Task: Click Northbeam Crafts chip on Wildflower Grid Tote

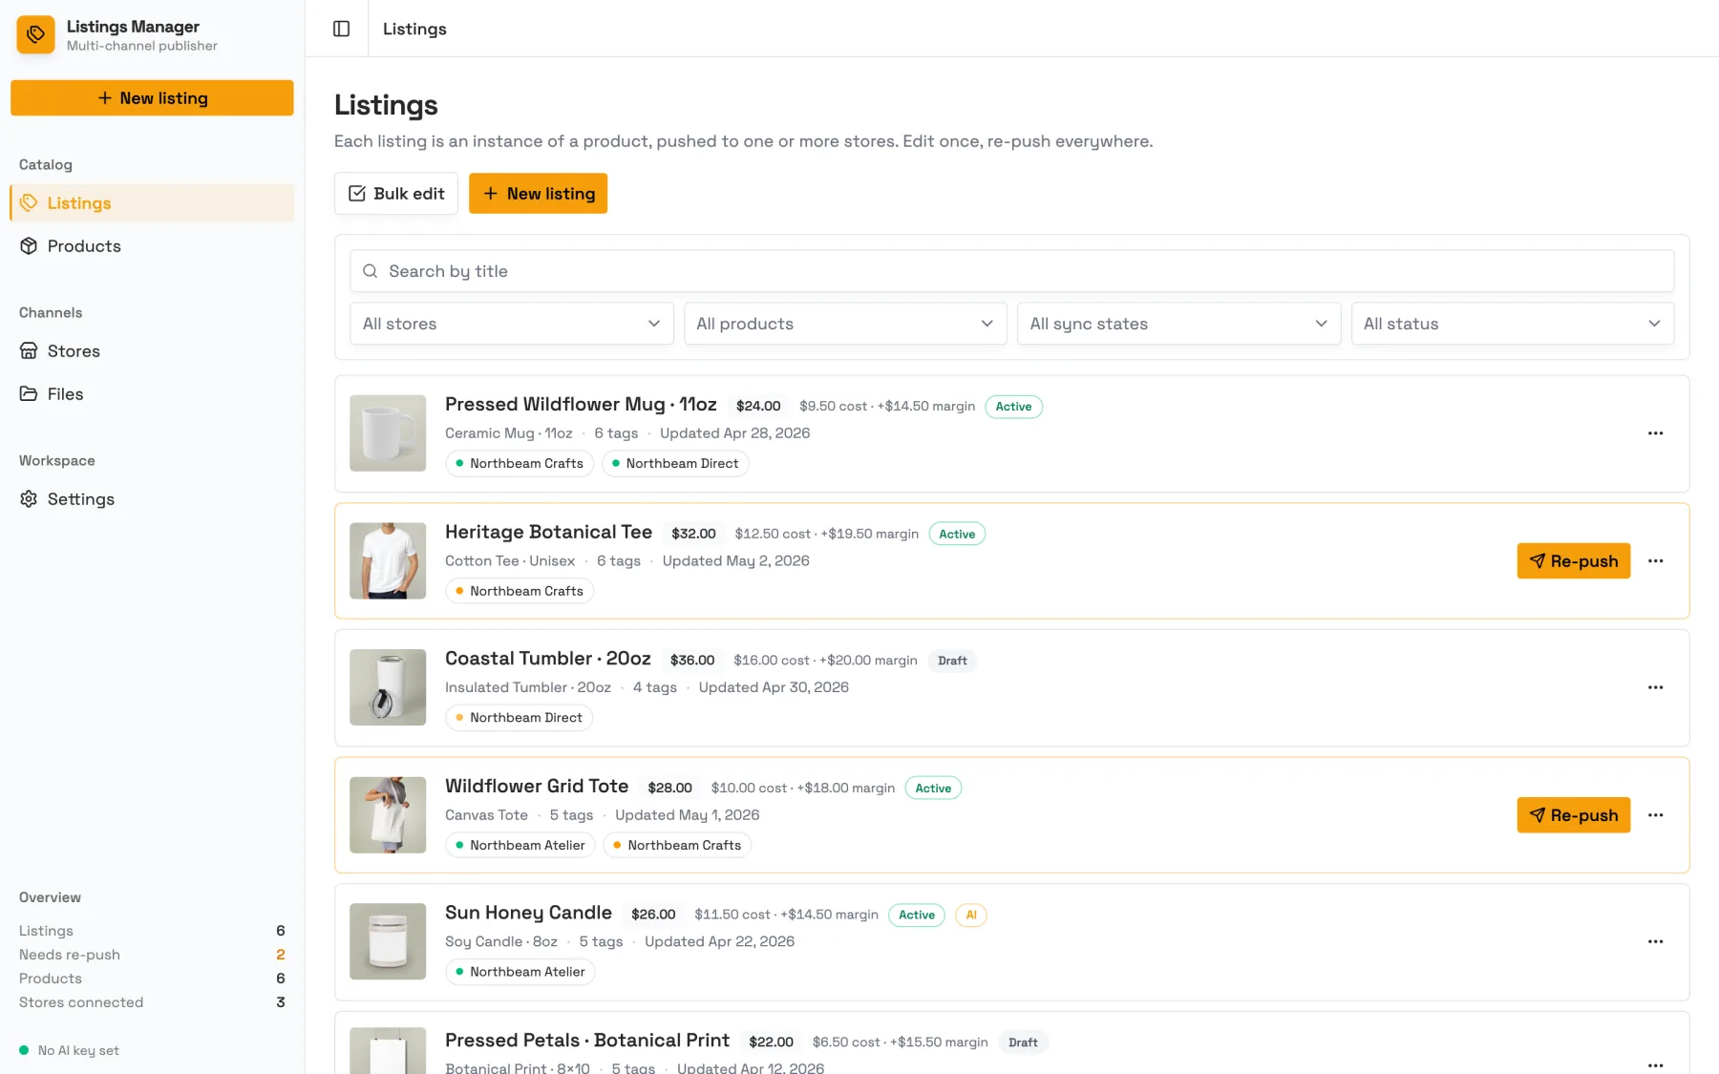Action: (677, 846)
